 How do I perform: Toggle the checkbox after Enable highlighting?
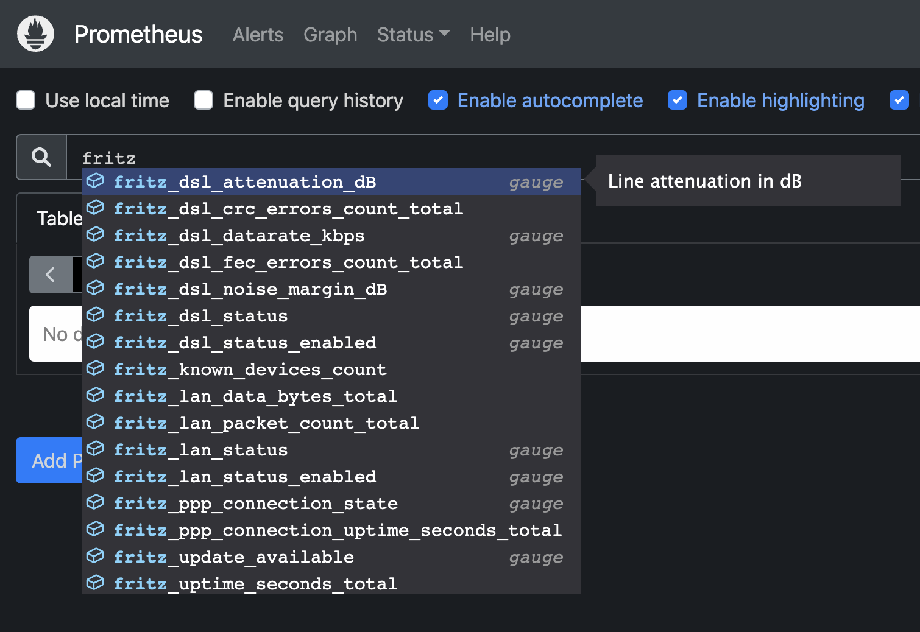(899, 100)
